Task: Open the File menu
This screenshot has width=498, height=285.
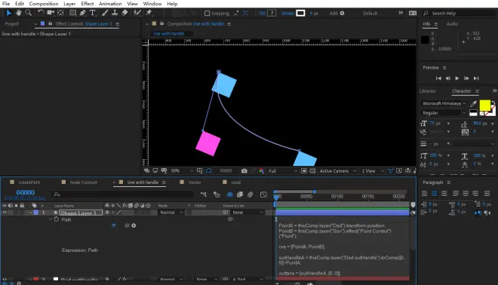Action: point(6,4)
